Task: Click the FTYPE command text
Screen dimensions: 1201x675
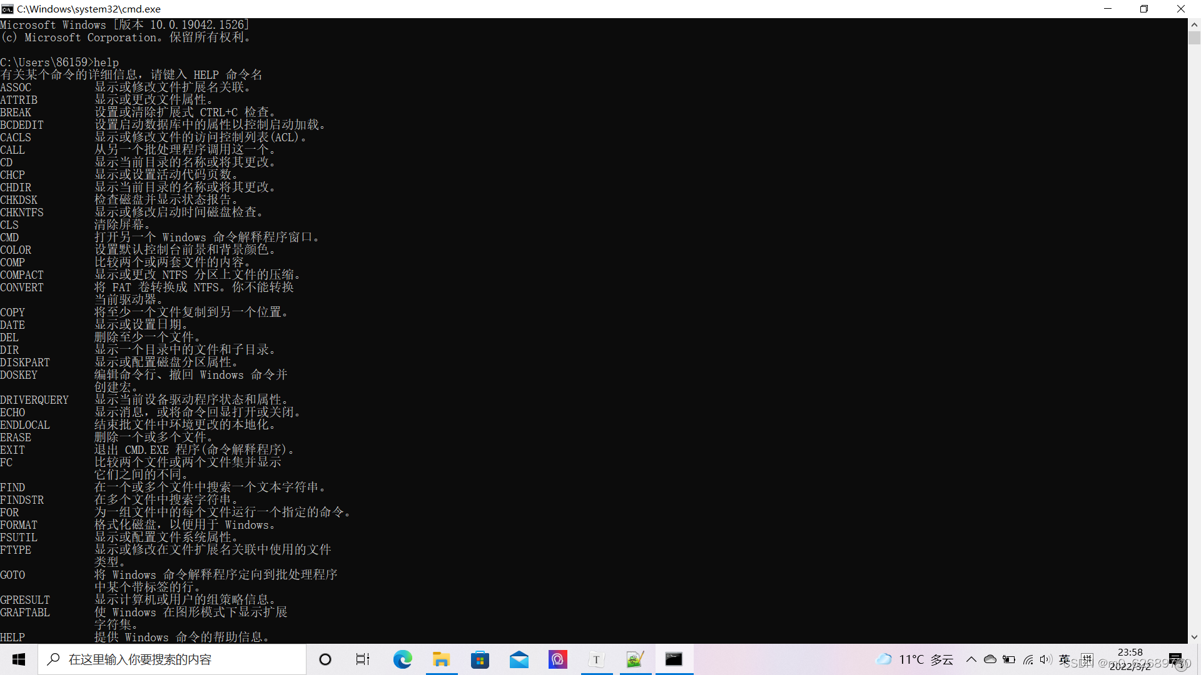Action: (16, 550)
